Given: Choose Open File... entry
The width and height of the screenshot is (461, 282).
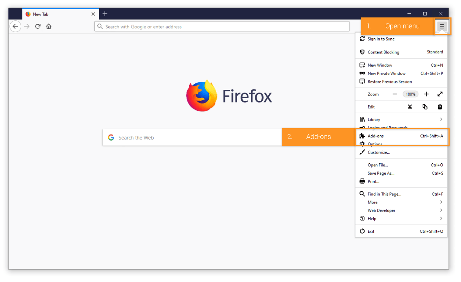Looking at the screenshot, I should point(401,165).
